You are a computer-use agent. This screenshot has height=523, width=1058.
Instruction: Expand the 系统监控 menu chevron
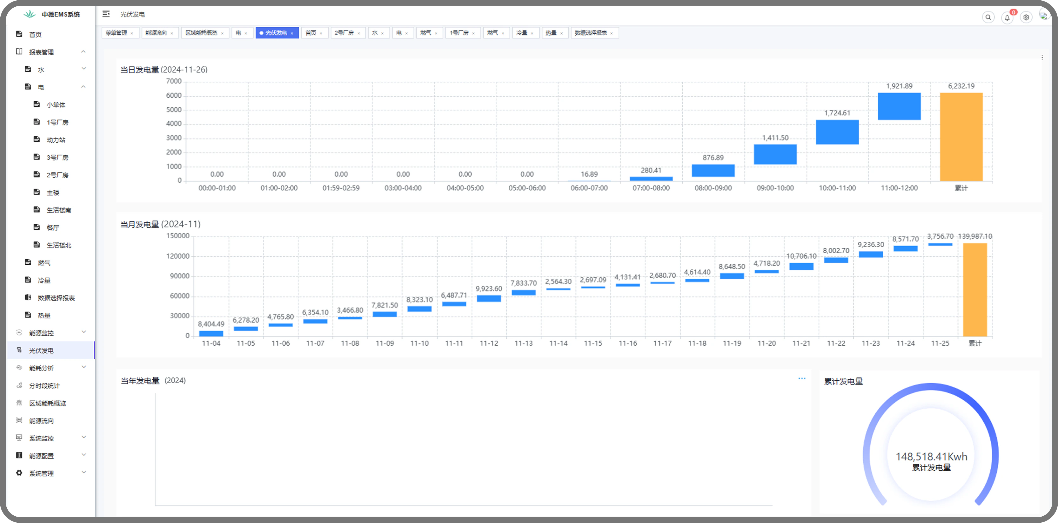(x=84, y=438)
